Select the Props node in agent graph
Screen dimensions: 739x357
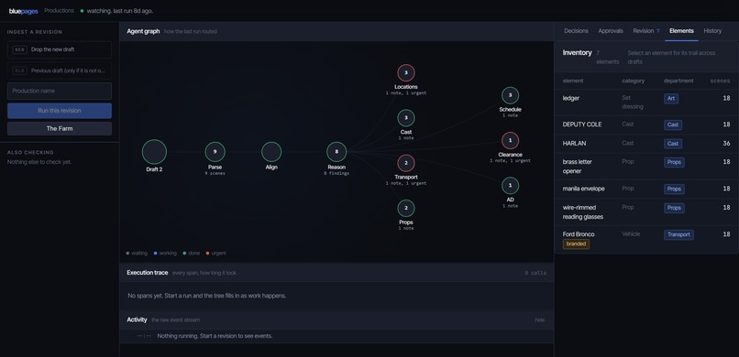[x=406, y=209]
